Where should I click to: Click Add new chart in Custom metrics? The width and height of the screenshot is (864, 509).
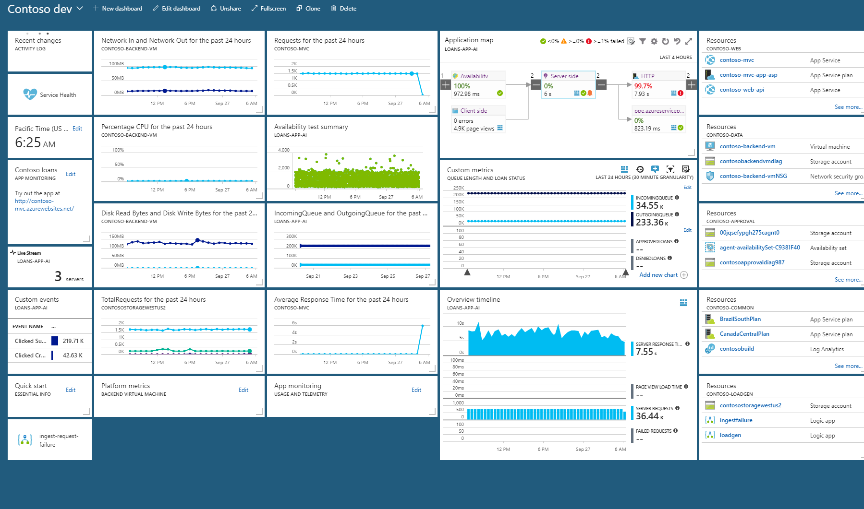coord(663,275)
